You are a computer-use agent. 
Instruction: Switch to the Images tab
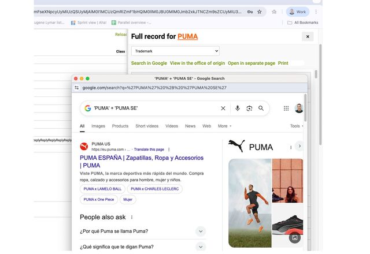pyautogui.click(x=98, y=126)
